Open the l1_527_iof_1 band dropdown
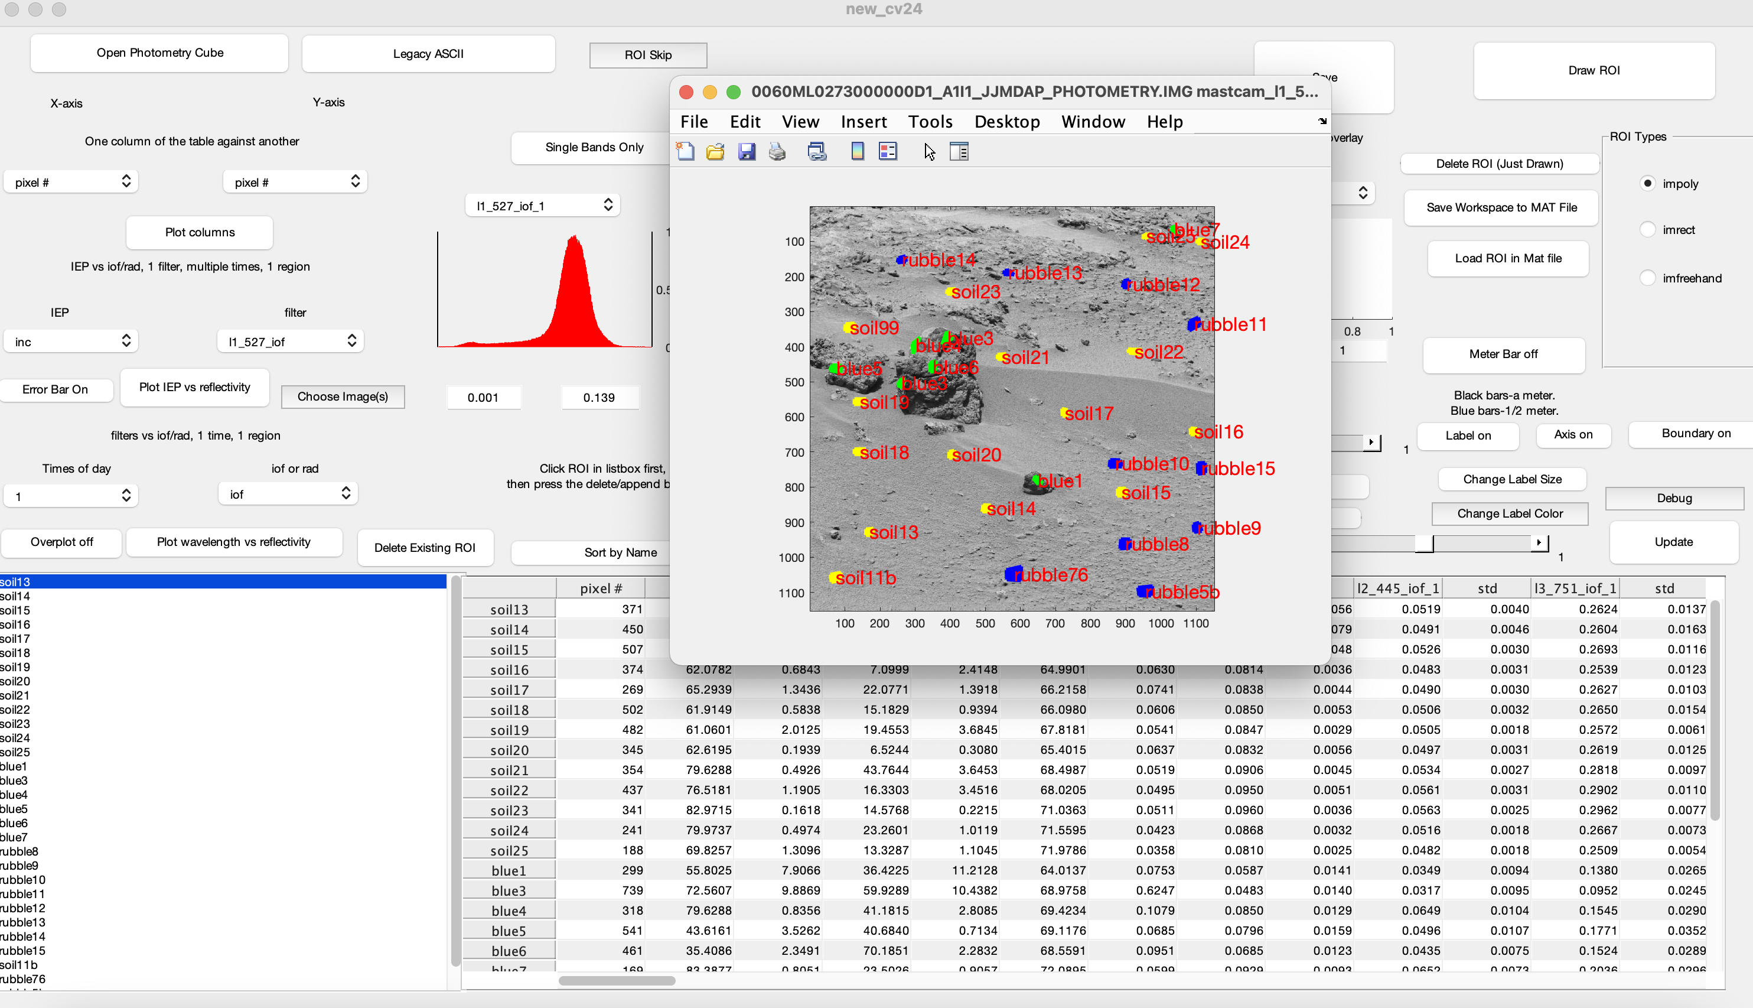This screenshot has width=1753, height=1008. (543, 206)
